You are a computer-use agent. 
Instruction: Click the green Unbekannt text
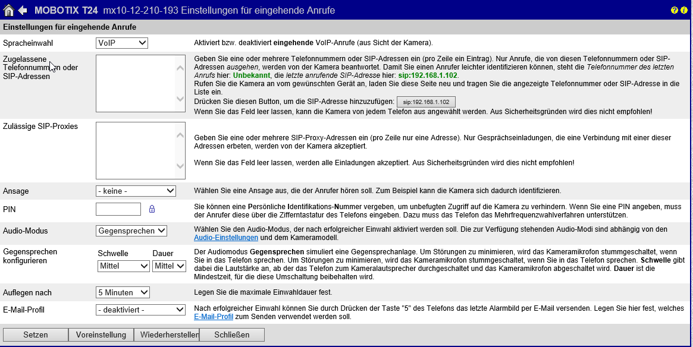pos(251,75)
